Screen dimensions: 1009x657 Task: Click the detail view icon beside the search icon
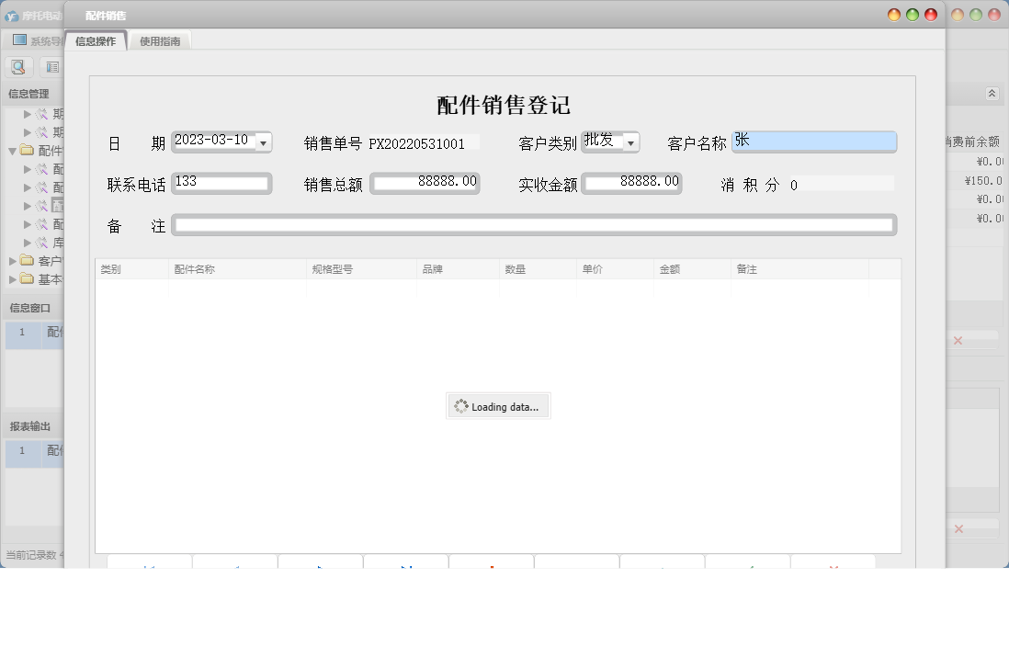click(x=51, y=66)
